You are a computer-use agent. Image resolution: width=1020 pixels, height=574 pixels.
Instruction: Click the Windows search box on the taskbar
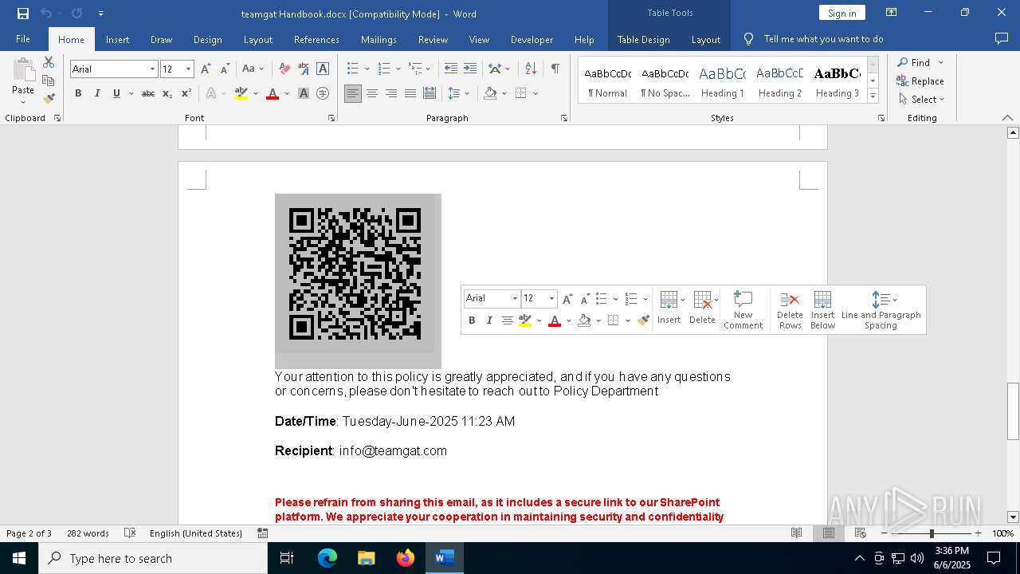pos(153,558)
